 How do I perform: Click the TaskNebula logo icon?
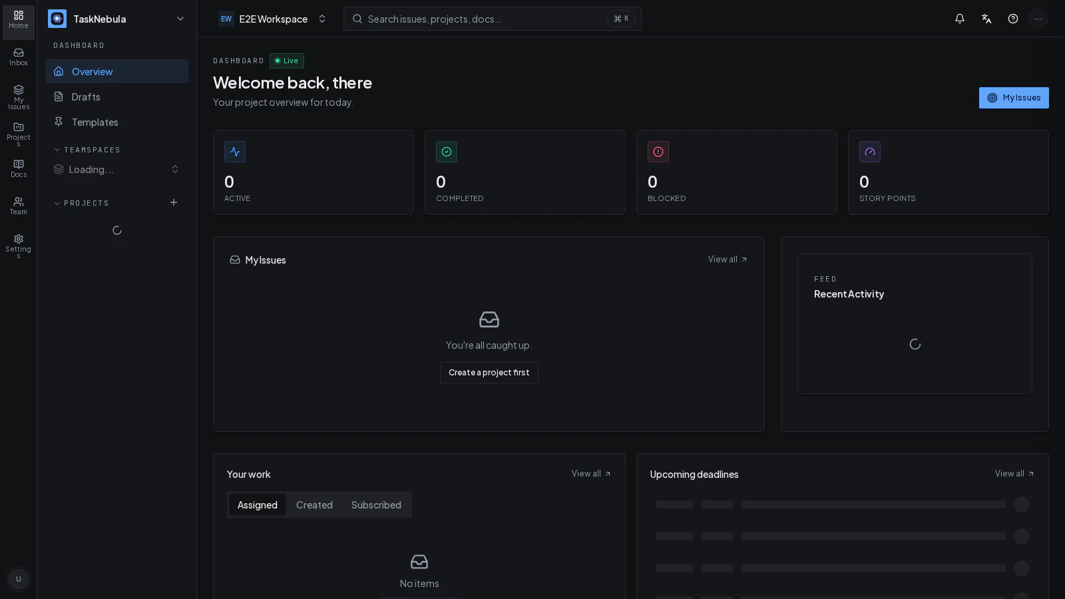57,19
